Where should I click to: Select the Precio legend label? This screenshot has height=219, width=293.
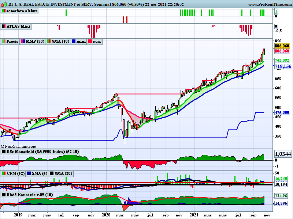click(12, 41)
